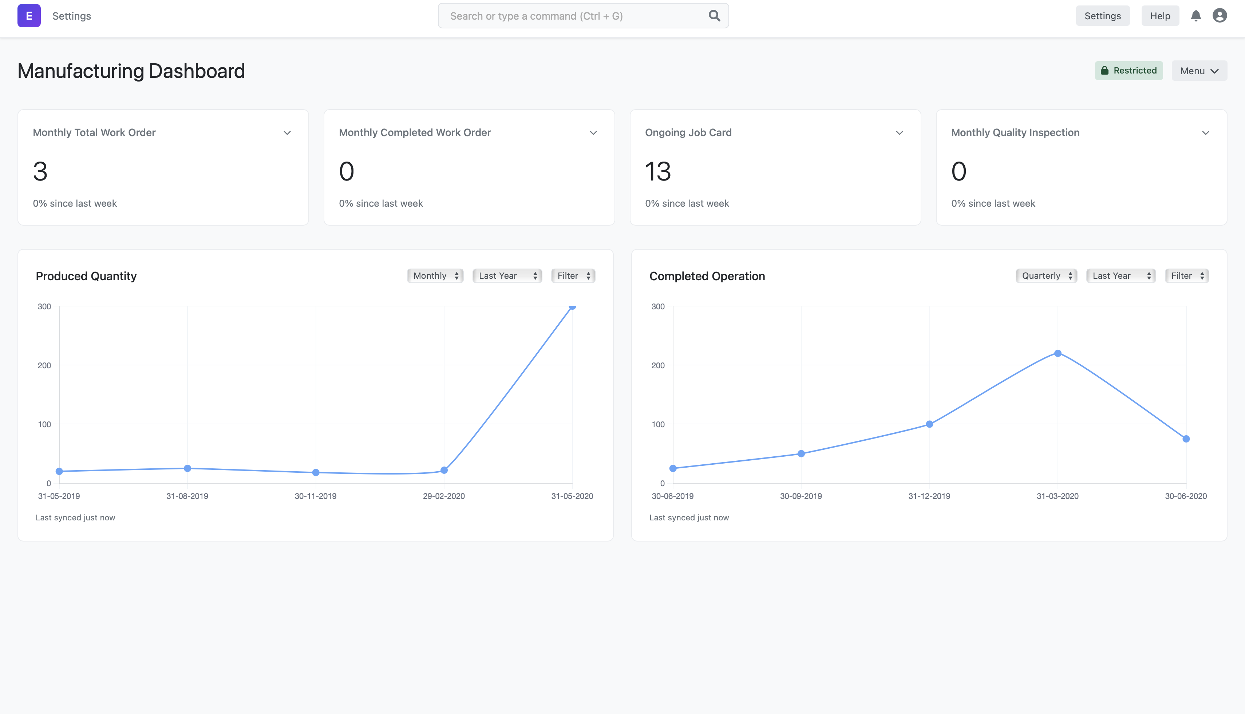
Task: Click the Settings button in top bar
Action: tap(1102, 16)
